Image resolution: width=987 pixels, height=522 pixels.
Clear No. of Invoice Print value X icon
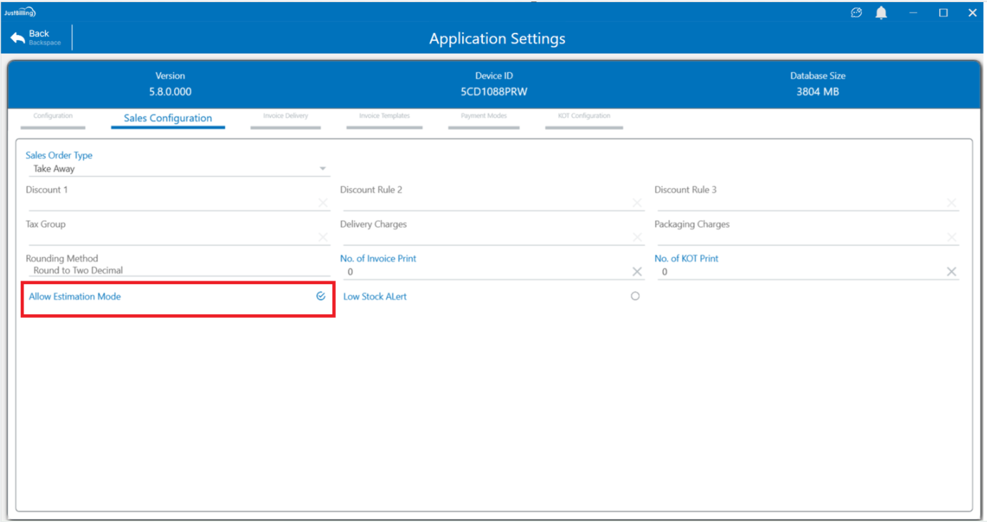(637, 271)
